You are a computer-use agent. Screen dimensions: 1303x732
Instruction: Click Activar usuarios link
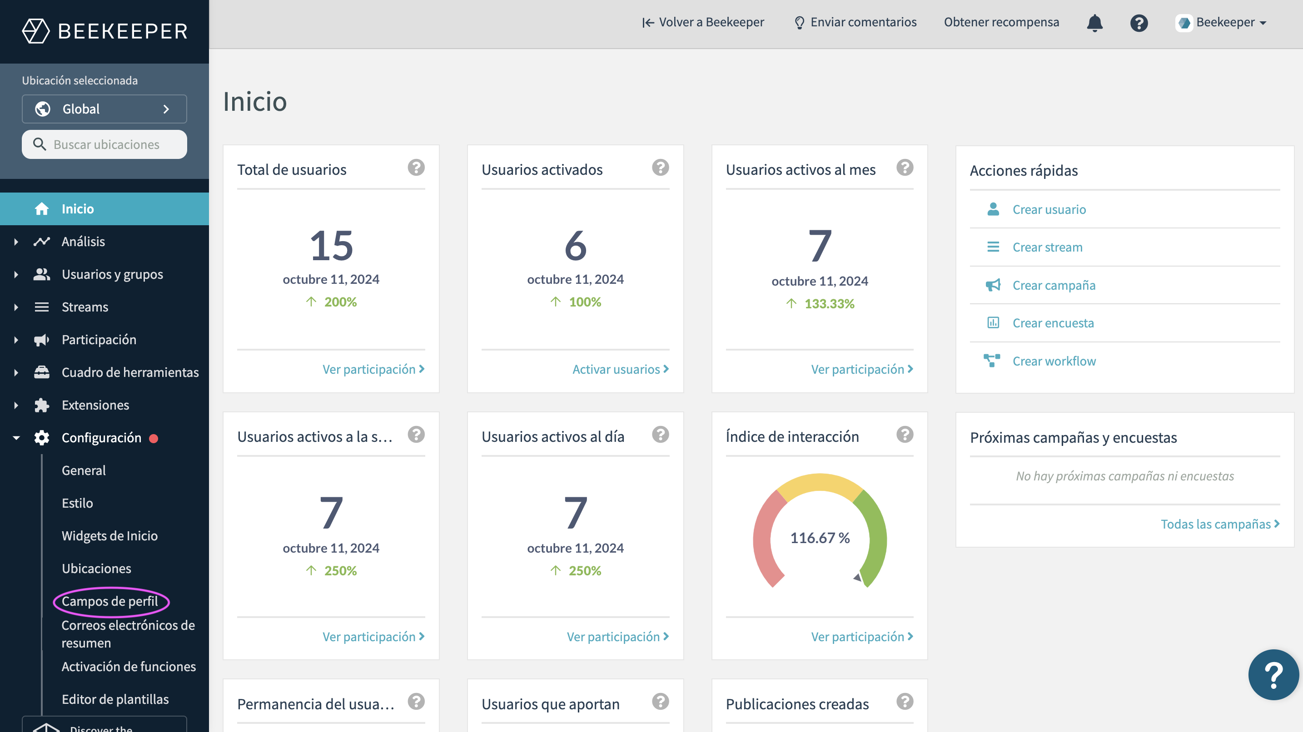620,369
